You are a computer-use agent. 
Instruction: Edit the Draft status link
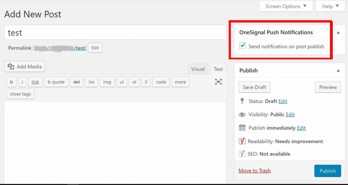pyautogui.click(x=283, y=101)
